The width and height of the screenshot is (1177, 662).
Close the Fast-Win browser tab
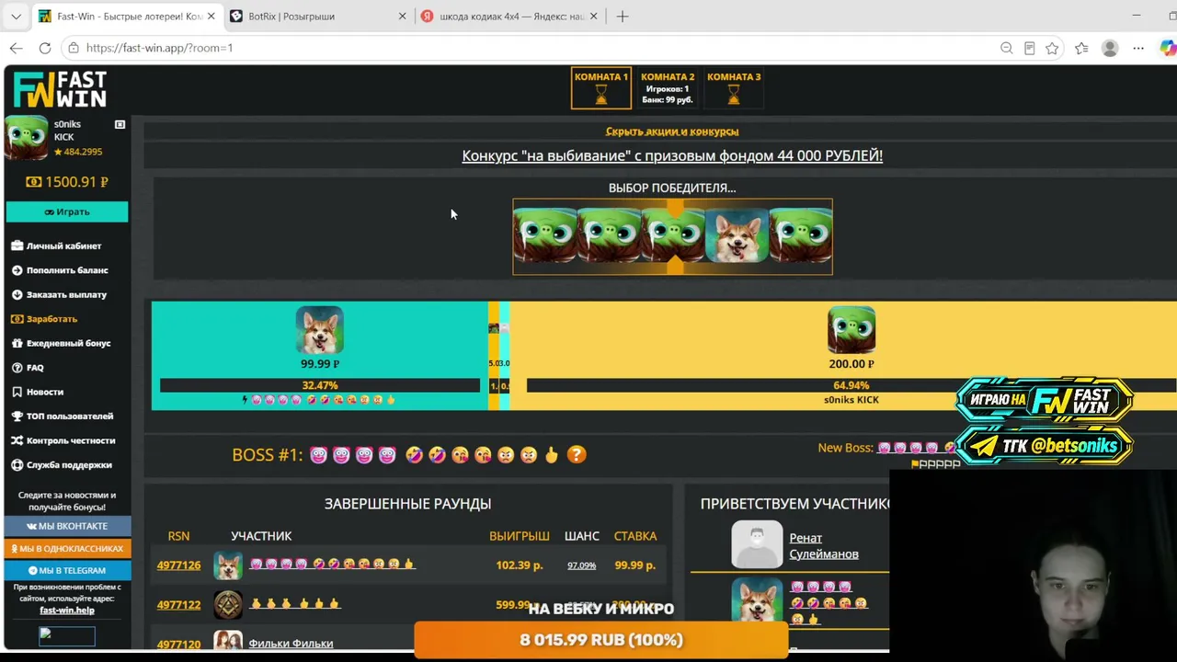[x=211, y=17]
